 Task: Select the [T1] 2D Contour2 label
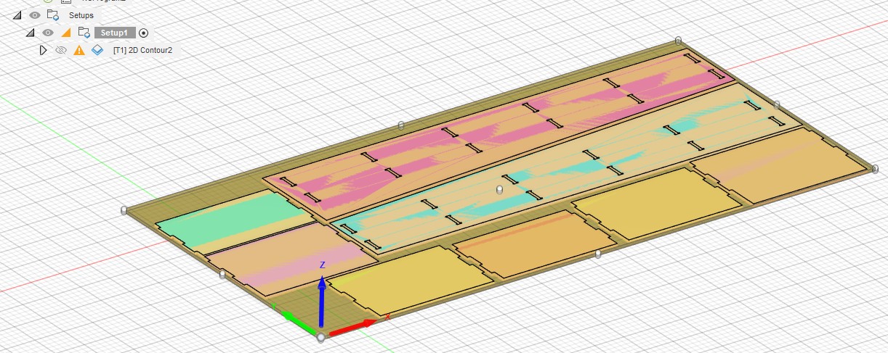coord(142,50)
